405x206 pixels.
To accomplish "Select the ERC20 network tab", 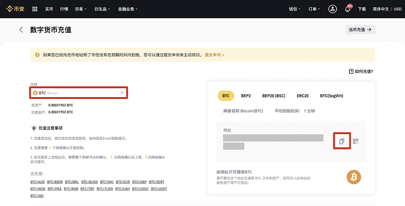I will point(303,96).
